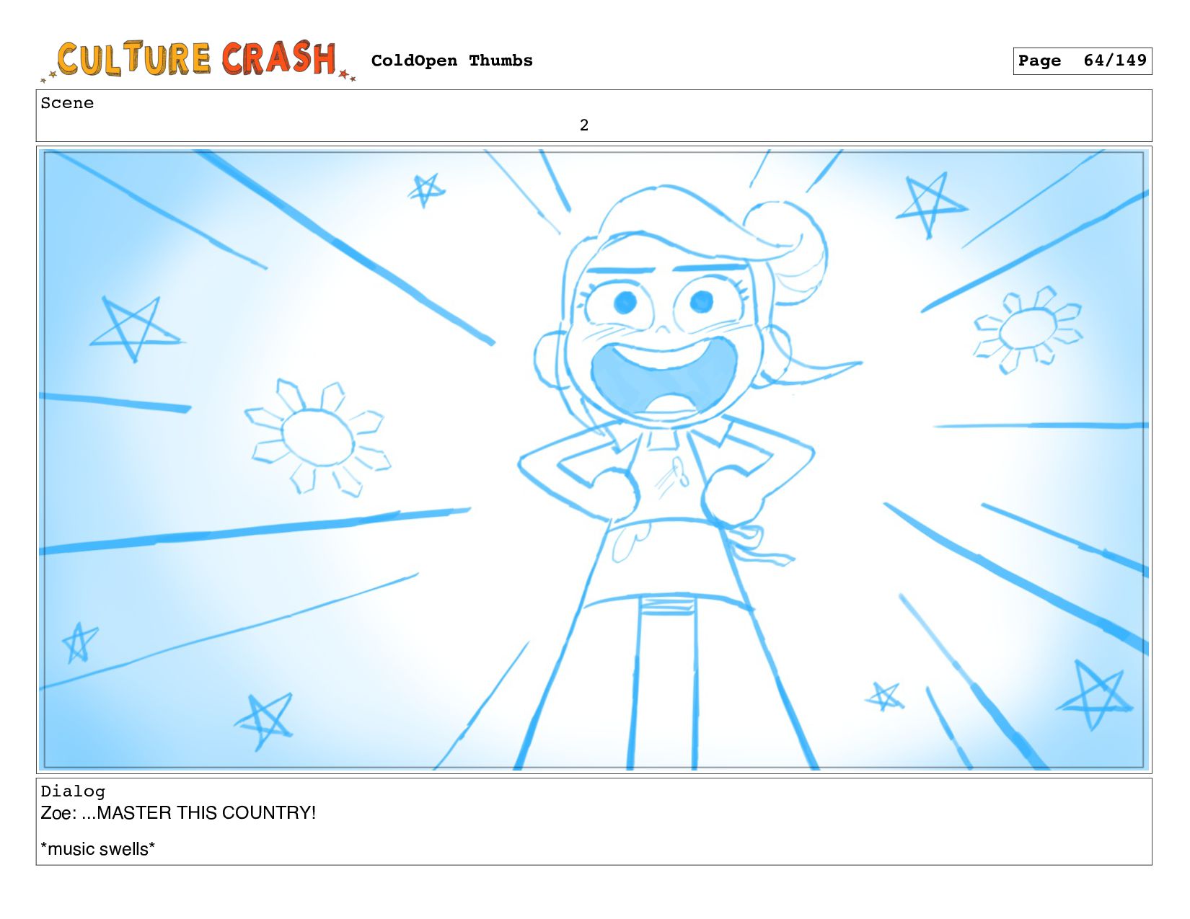Click the Page 64/149 box
1190x919 pixels.
1082,61
